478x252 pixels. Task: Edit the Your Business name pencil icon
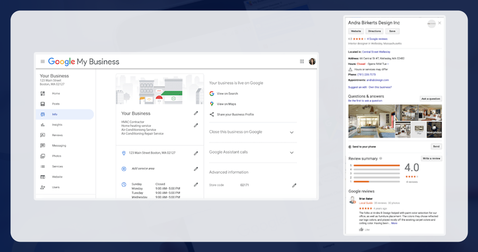point(196,113)
